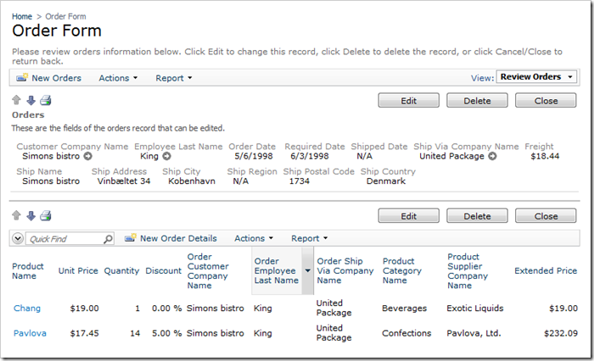Sort by Unit Price column header
The image size is (594, 361).
(x=78, y=270)
